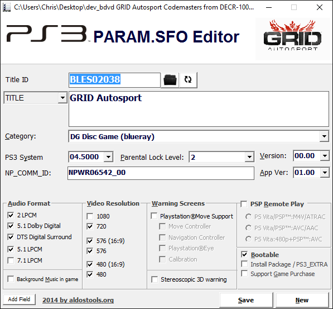Click the reload icon beside Title ID
Image resolution: width=333 pixels, height=309 pixels.
(x=188, y=80)
